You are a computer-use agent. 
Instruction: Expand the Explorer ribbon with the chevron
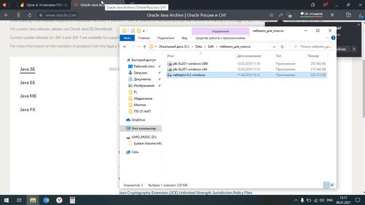[327, 38]
